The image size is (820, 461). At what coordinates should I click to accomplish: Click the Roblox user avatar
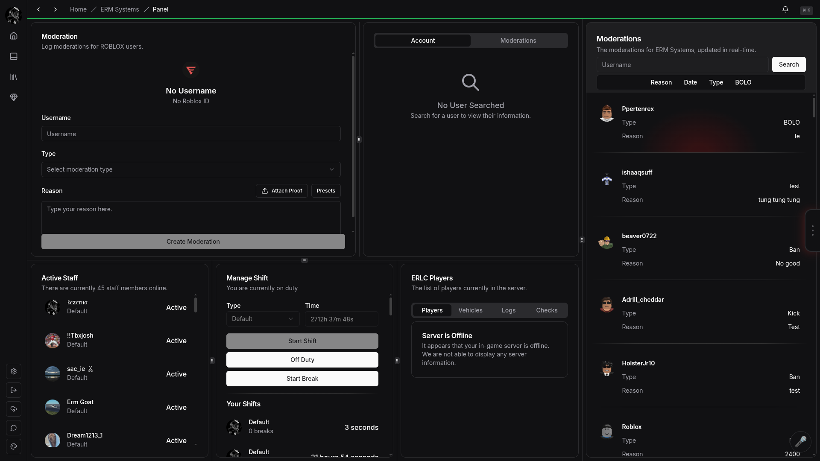click(606, 431)
